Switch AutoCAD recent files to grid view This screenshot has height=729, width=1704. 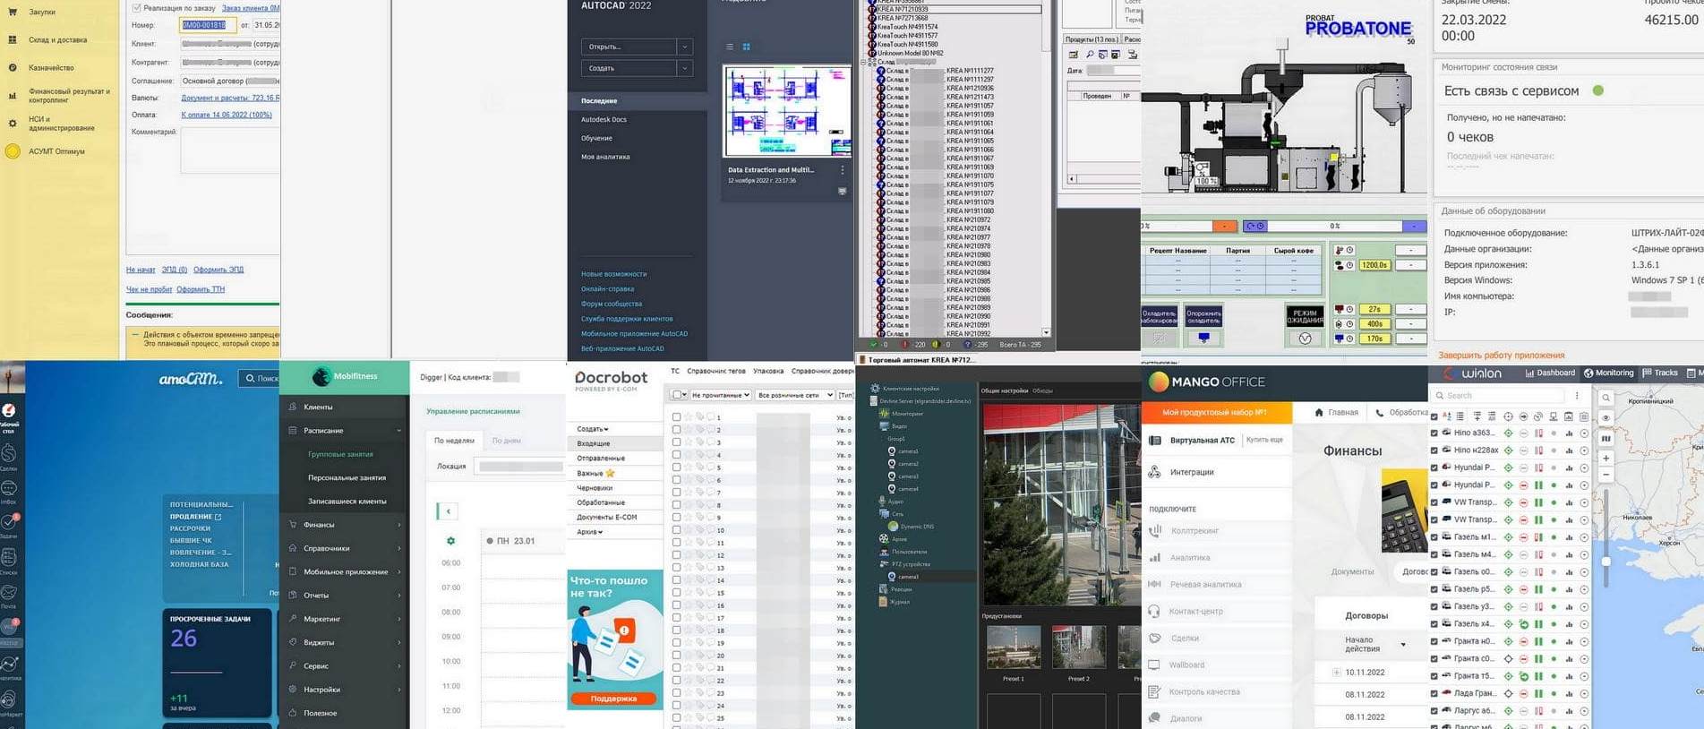746,47
